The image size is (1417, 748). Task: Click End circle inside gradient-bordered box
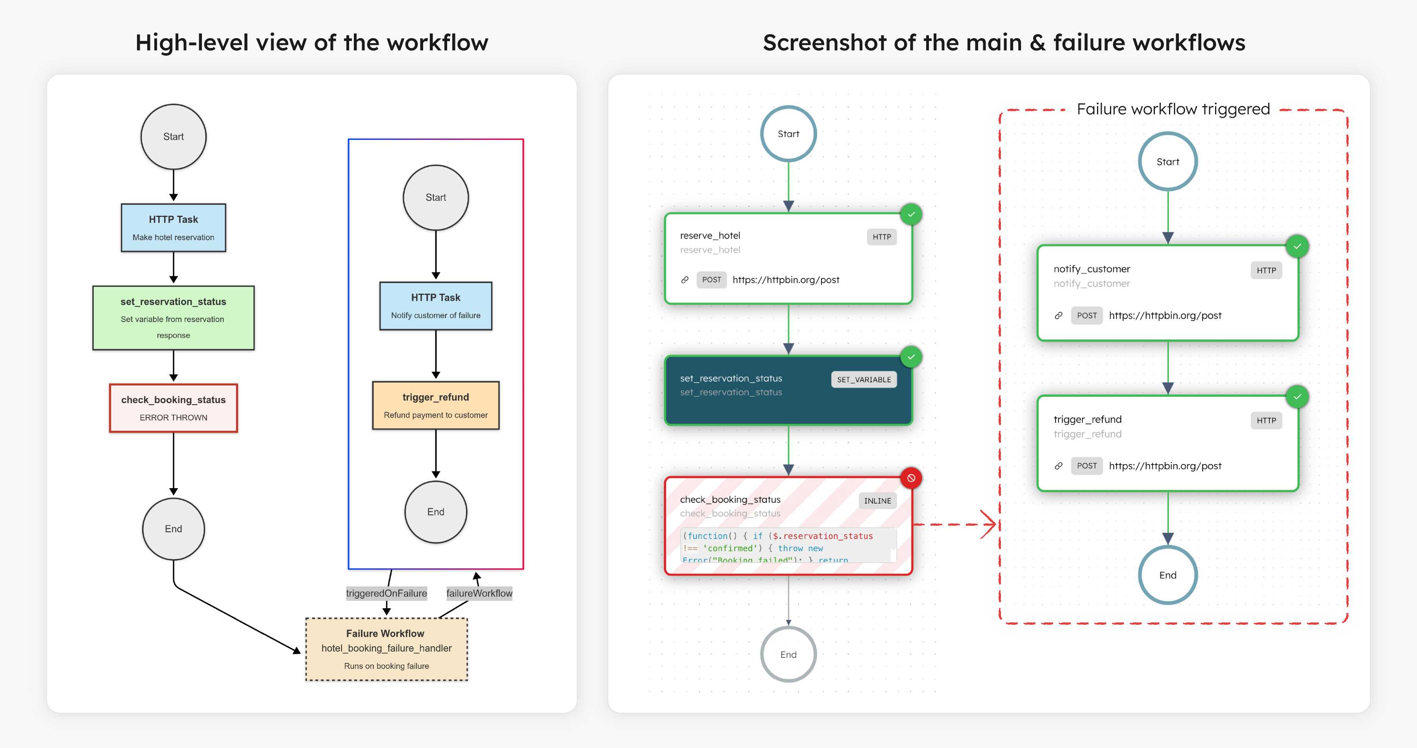click(x=436, y=512)
